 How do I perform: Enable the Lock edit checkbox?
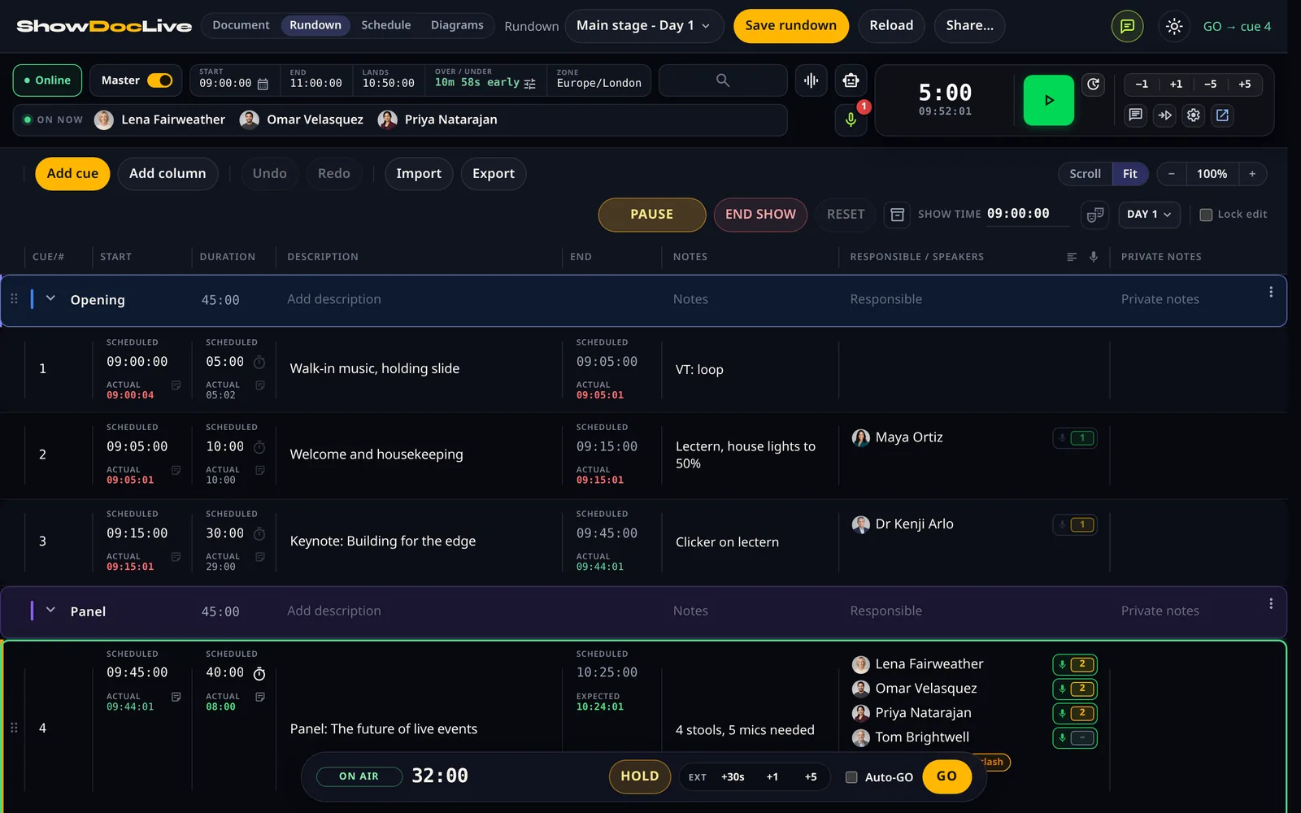coord(1206,215)
